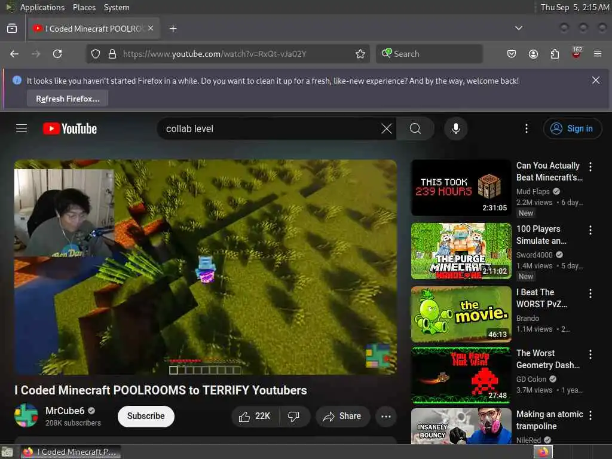Open Can You Actually Beat Minecraft thumbnail

(x=461, y=187)
